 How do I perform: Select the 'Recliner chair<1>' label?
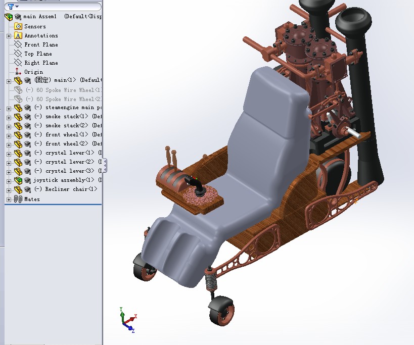[x=71, y=189]
